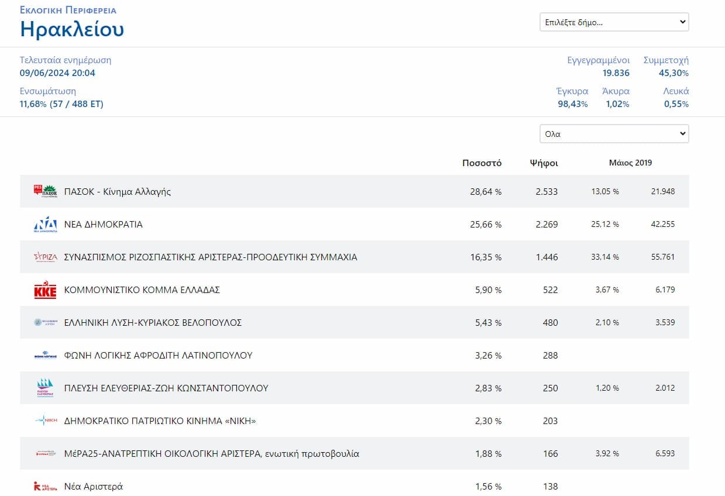725x496 pixels.
Task: Click the ΠΑΣΟΚ party logo
Action: pyautogui.click(x=46, y=191)
